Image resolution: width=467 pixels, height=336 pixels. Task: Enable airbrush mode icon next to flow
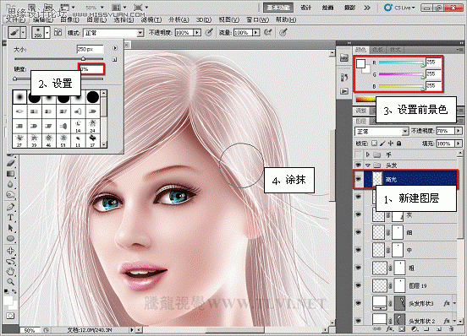[x=267, y=32]
